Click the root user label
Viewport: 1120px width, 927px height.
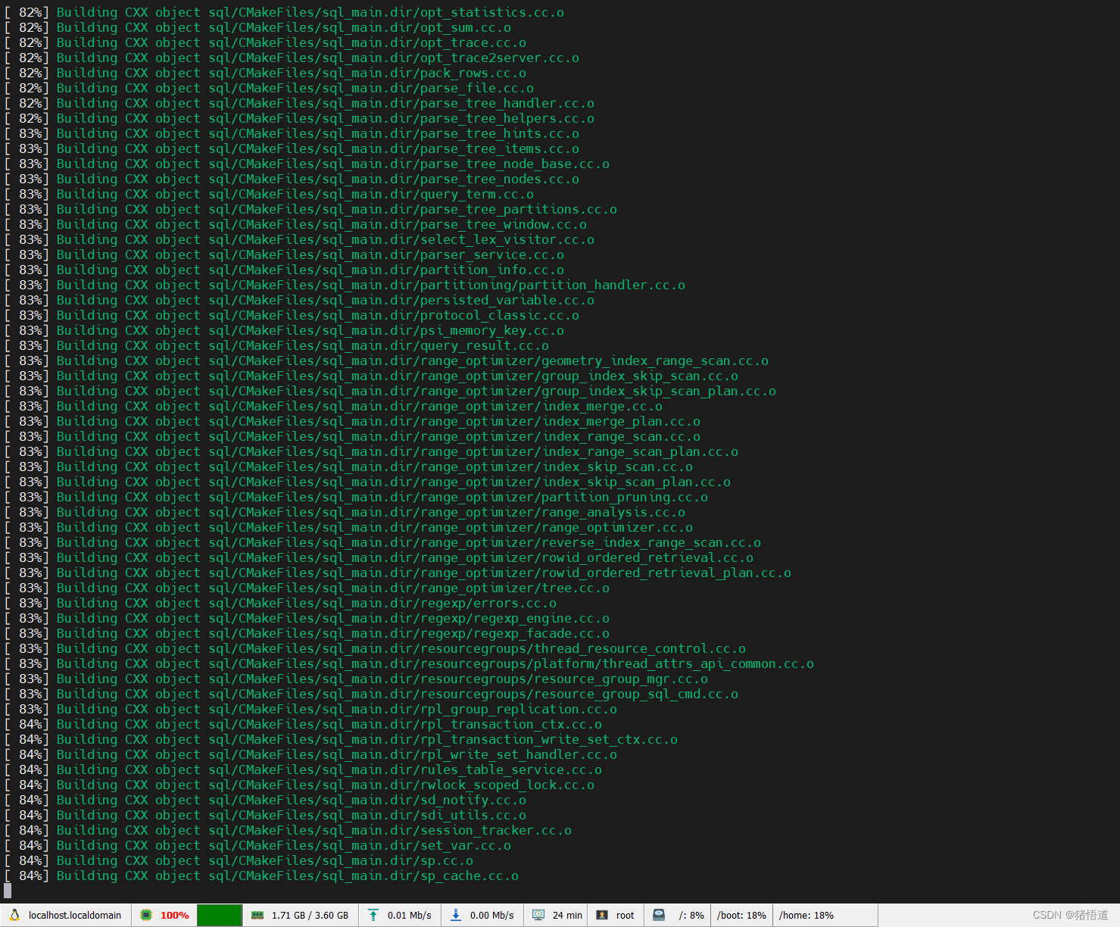tap(626, 915)
